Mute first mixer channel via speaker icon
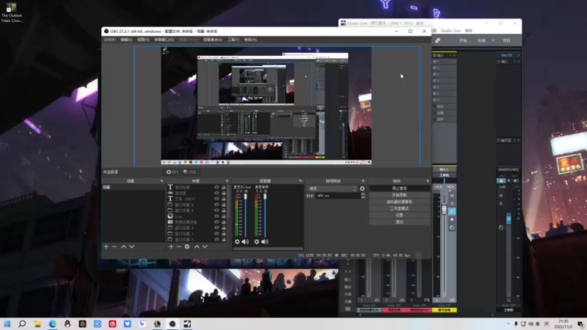Viewport: 587px width, 330px height. [x=245, y=242]
